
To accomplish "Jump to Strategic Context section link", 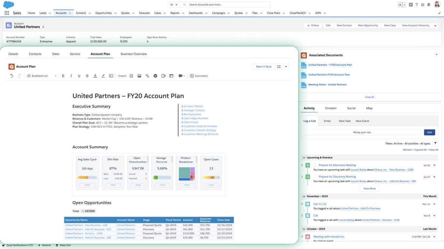I will (193, 110).
